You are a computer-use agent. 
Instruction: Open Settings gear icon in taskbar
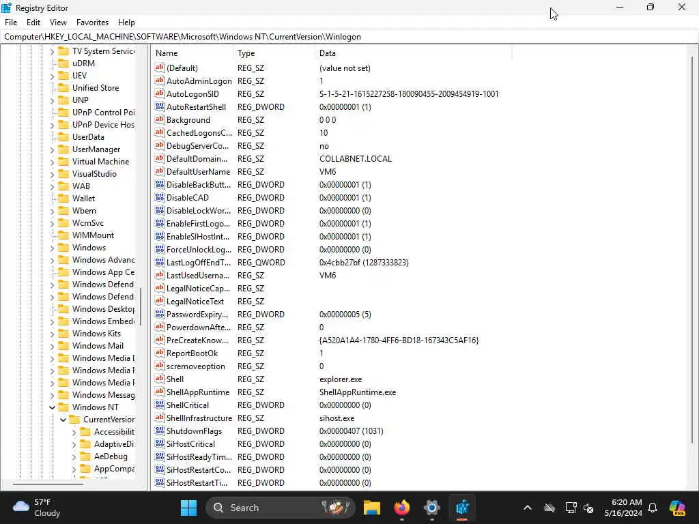point(432,508)
